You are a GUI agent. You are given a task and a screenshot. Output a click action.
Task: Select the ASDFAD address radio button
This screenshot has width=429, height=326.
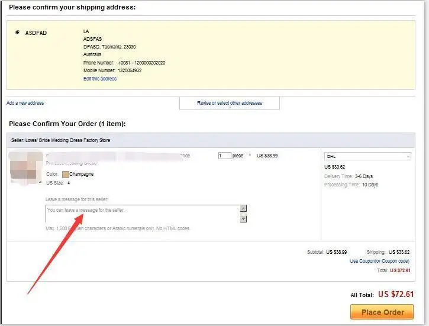(x=17, y=33)
